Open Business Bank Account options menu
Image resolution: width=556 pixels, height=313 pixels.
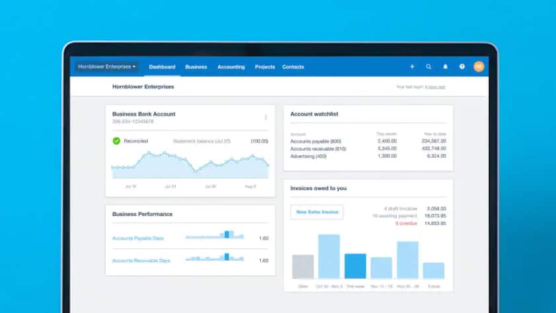[265, 117]
